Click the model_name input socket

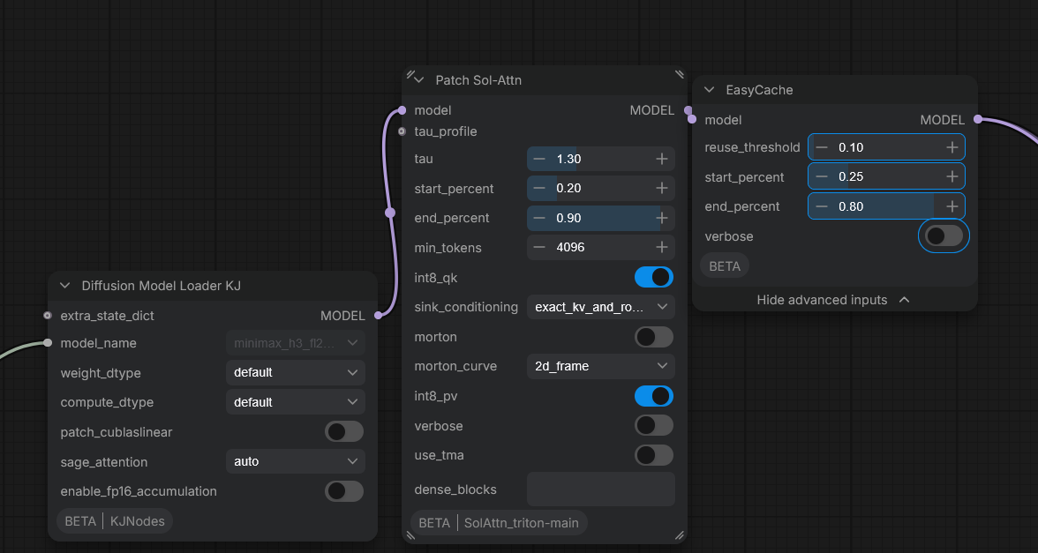click(x=47, y=342)
